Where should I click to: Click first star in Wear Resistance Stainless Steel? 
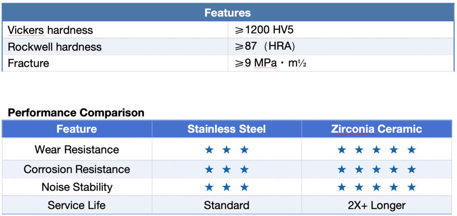coord(209,150)
